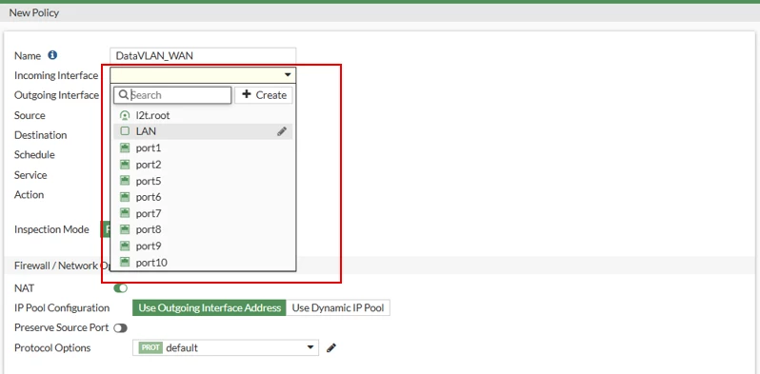Click the port8 interface icon
760x374 pixels.
pyautogui.click(x=125, y=229)
